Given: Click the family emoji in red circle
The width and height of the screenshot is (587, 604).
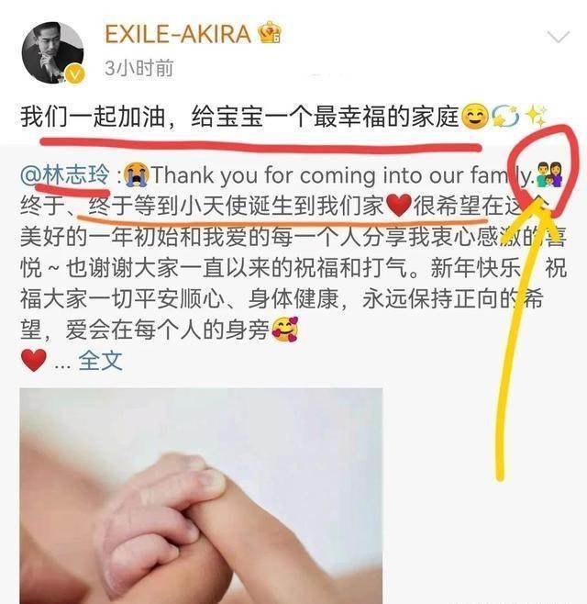Looking at the screenshot, I should coord(549,174).
